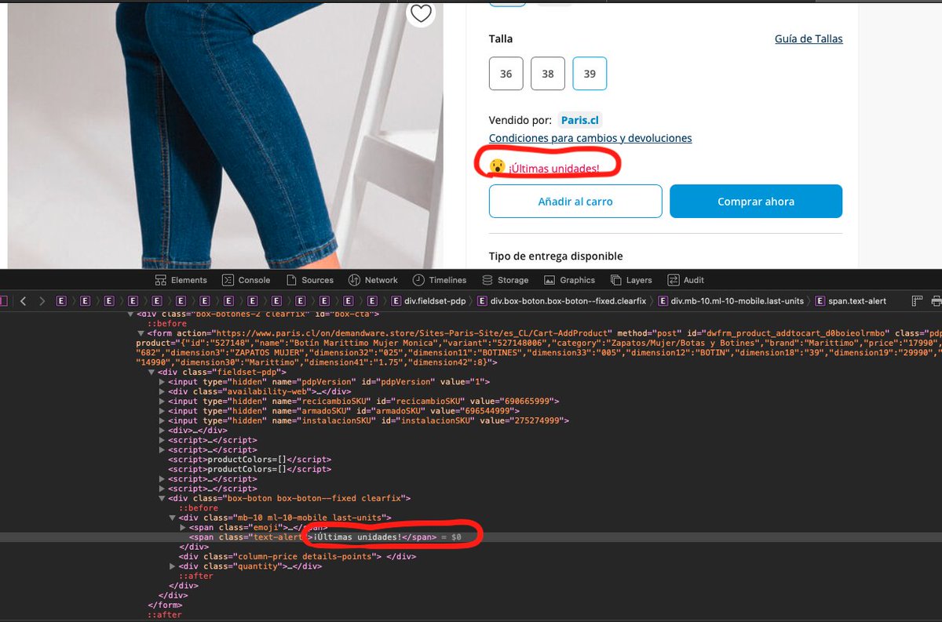Image resolution: width=942 pixels, height=622 pixels.
Task: Show the Storage tab
Action: click(505, 280)
